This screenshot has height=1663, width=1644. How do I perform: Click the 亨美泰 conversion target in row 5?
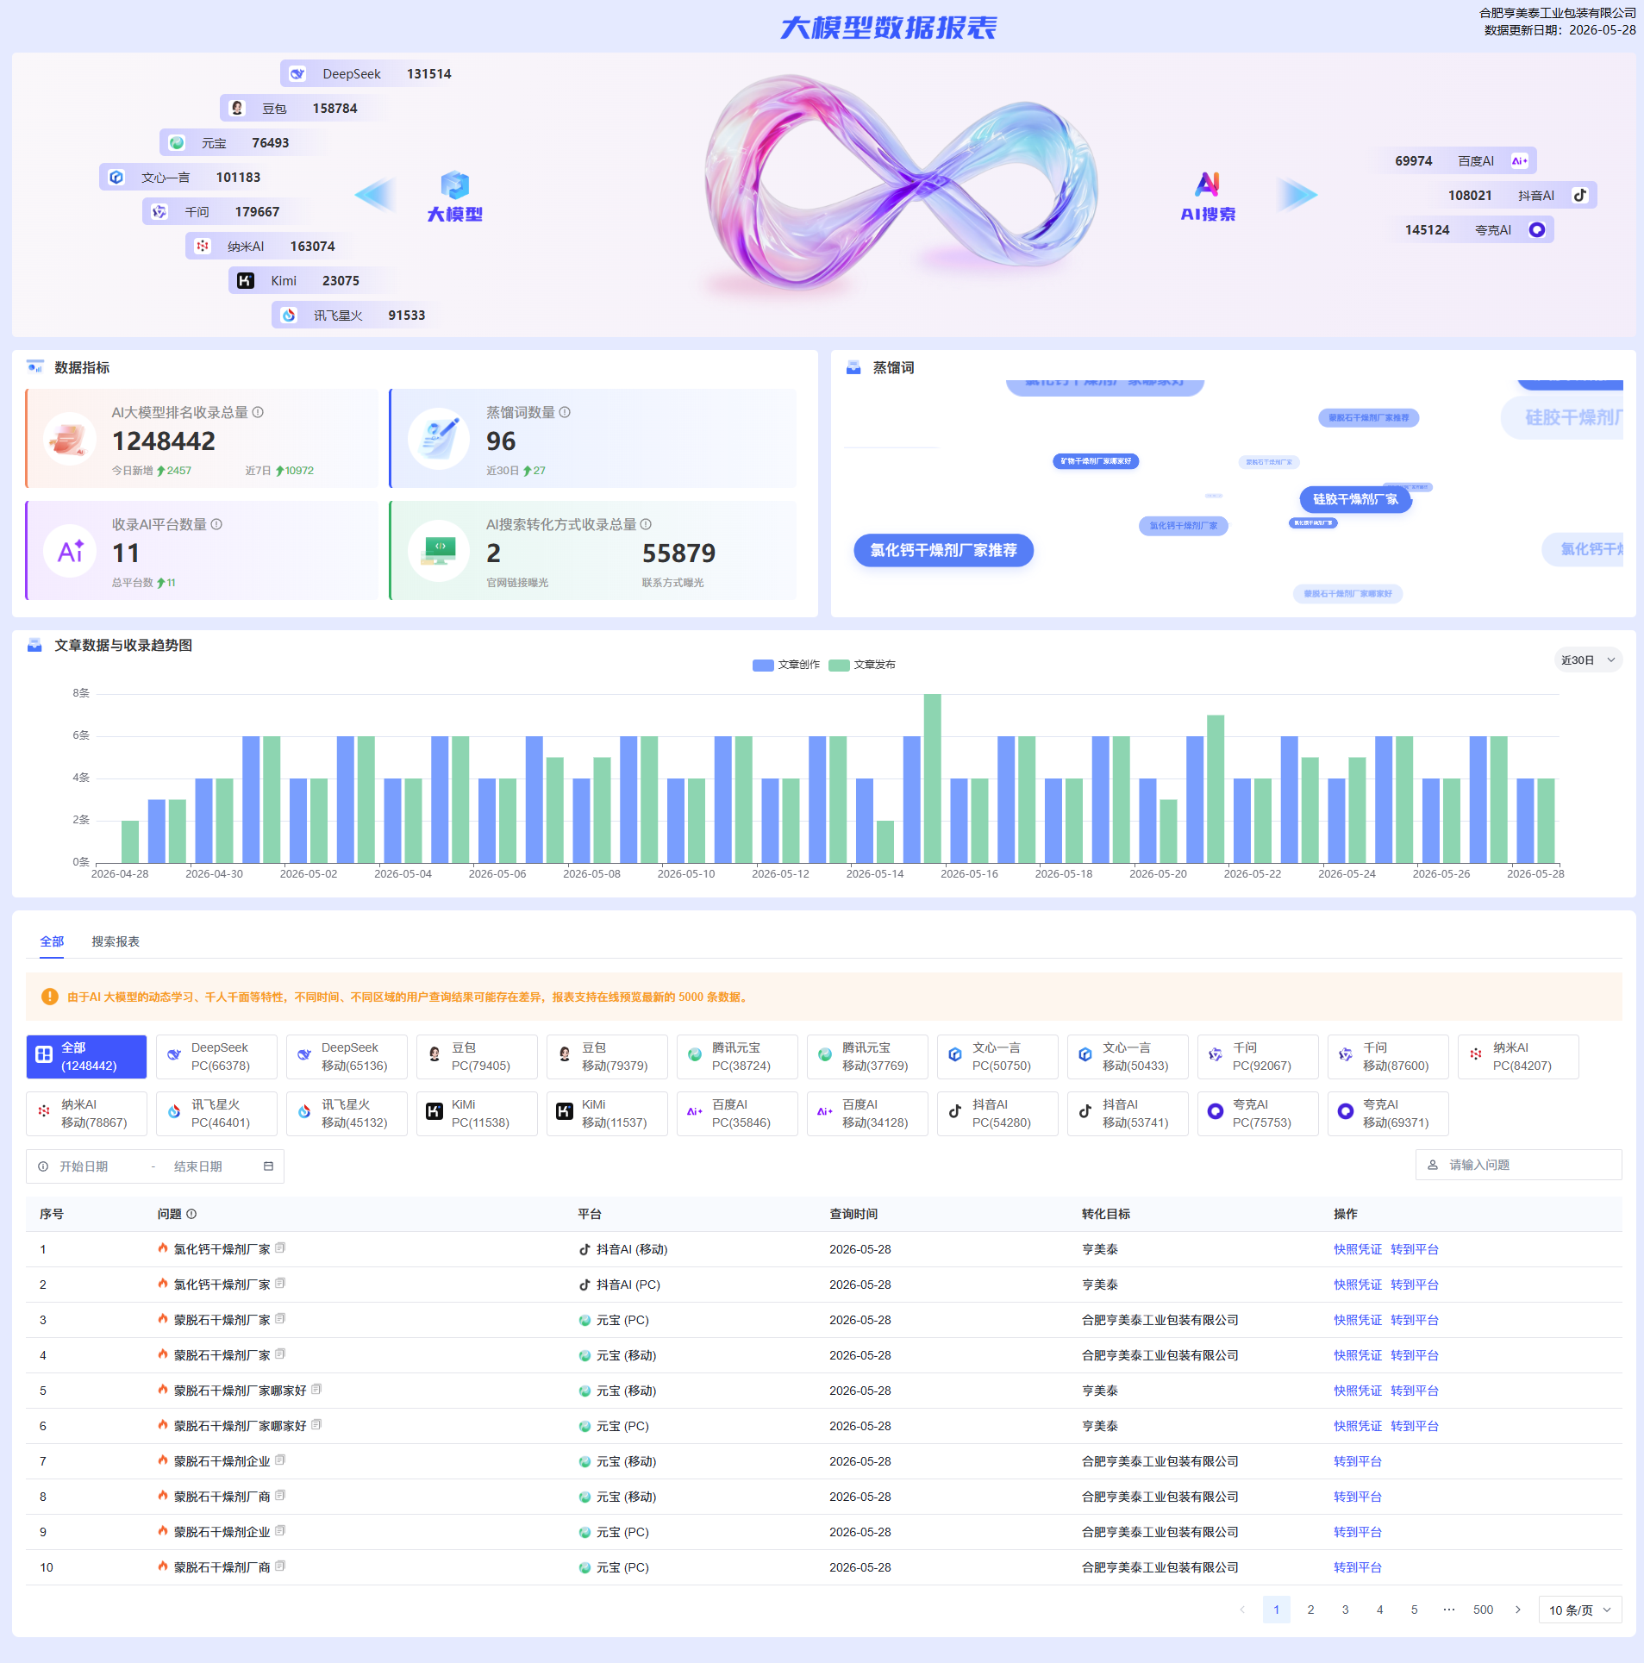coord(1100,1391)
